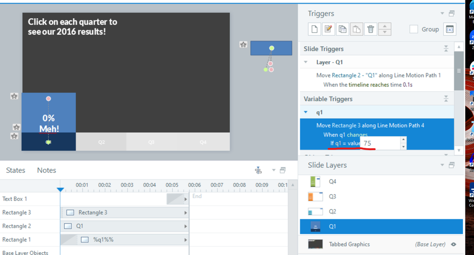Create a new trigger in Triggers panel
474x255 pixels.
pos(314,29)
